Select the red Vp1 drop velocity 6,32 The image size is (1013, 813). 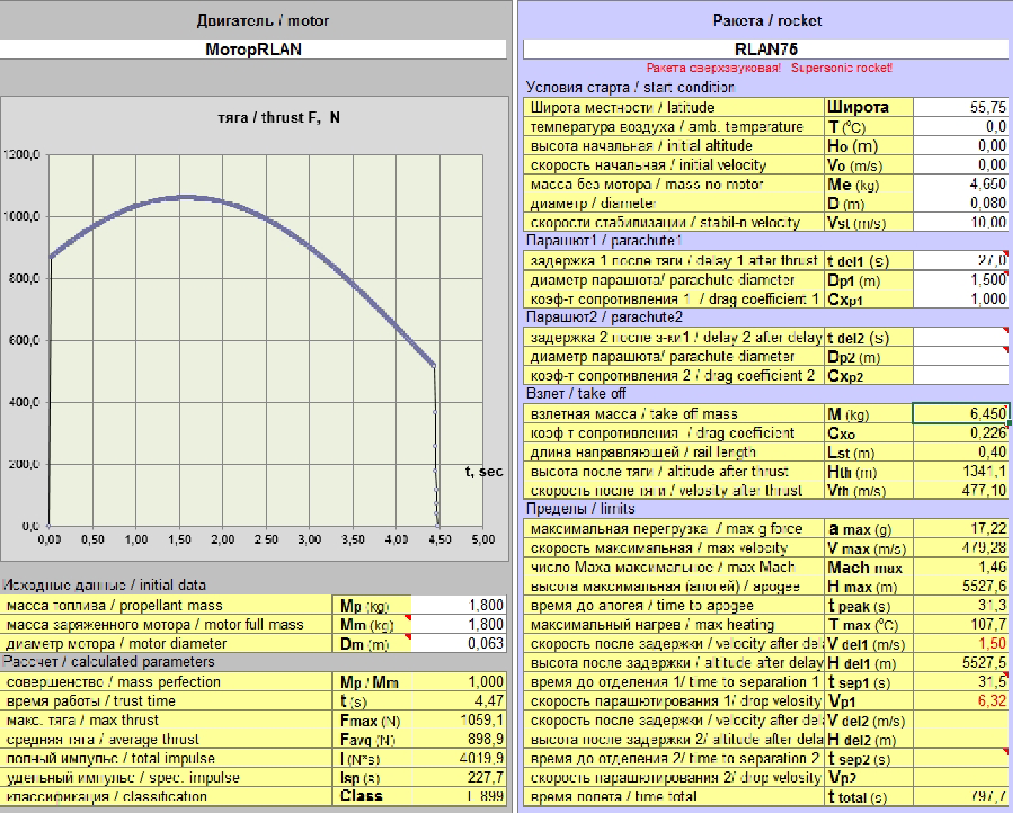click(961, 700)
